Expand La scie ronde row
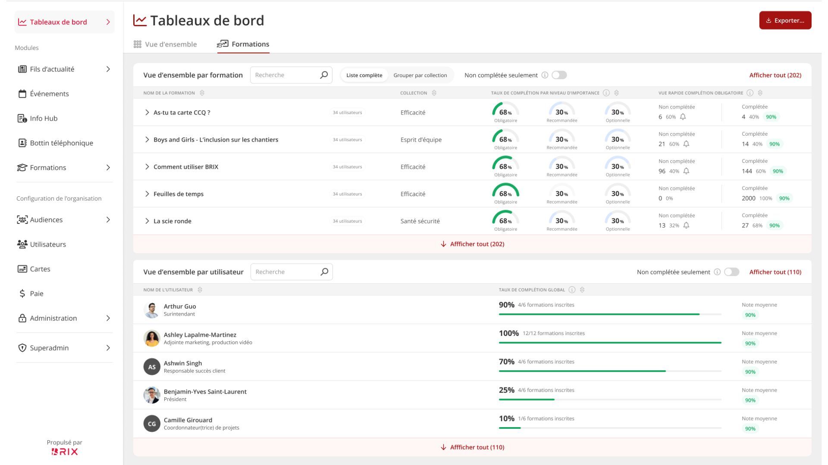 147,221
